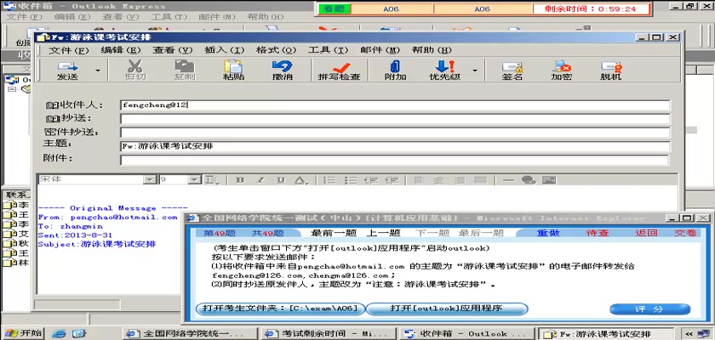The width and height of the screenshot is (715, 340).
Task: Insert a horizontal line via toolbar icon
Action: pyautogui.click(x=508, y=180)
